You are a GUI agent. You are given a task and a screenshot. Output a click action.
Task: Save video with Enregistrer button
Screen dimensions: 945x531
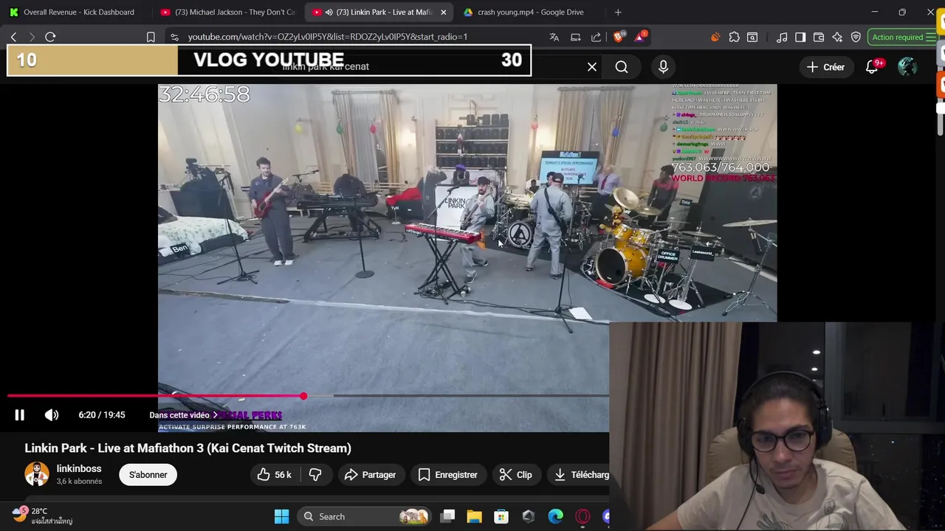[x=448, y=475]
